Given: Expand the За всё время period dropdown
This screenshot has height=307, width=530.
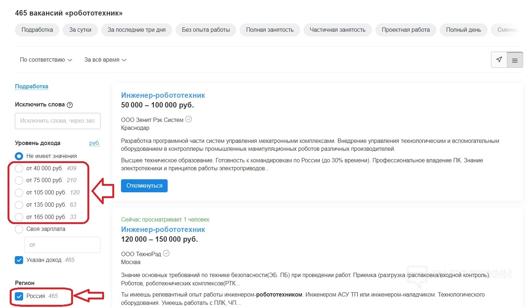Looking at the screenshot, I should click(105, 60).
